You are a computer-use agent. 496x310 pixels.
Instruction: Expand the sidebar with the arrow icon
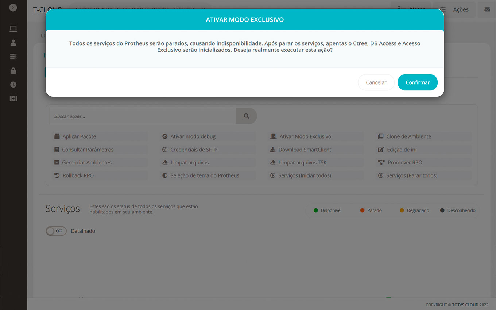click(x=13, y=7)
